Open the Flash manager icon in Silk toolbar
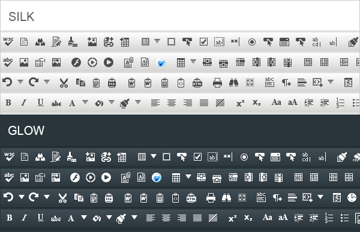The width and height of the screenshot is (360, 232). coord(76,62)
